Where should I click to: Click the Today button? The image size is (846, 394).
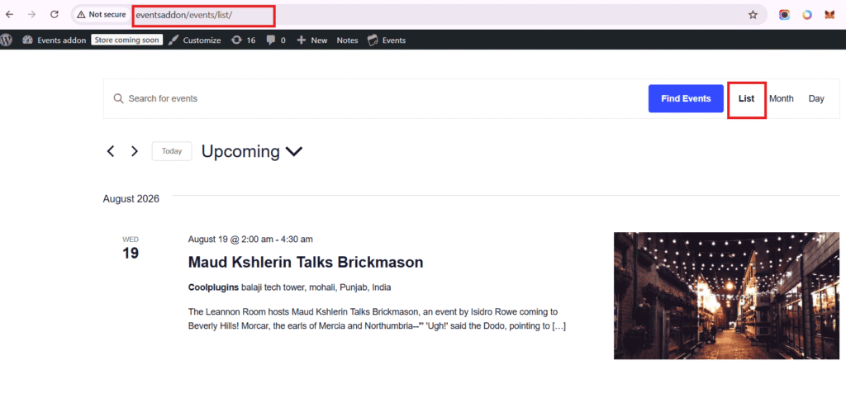pyautogui.click(x=172, y=151)
